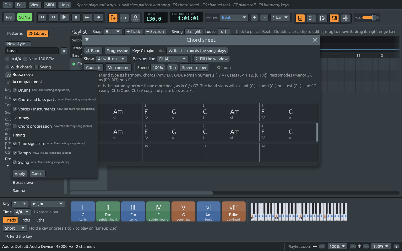Click Find the key magnifier link
The width and height of the screenshot is (402, 251).
[19, 236]
